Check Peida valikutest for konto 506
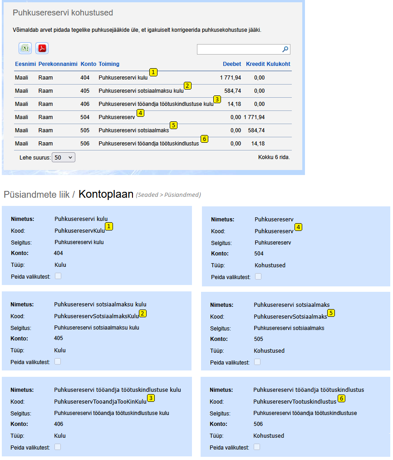This screenshot has height=460, width=393. click(x=258, y=447)
